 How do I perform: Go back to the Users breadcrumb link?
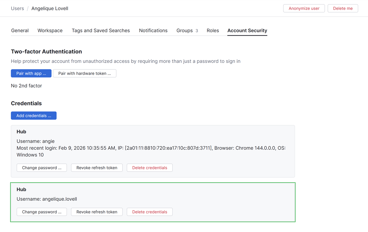click(17, 8)
